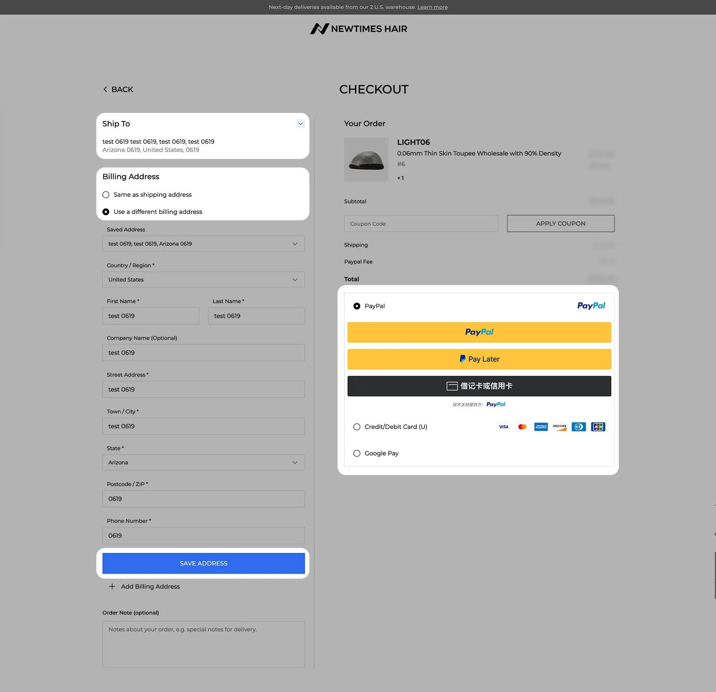The height and width of the screenshot is (692, 716).
Task: Click the plus icon beside Add Billing Address
Action: [x=112, y=586]
